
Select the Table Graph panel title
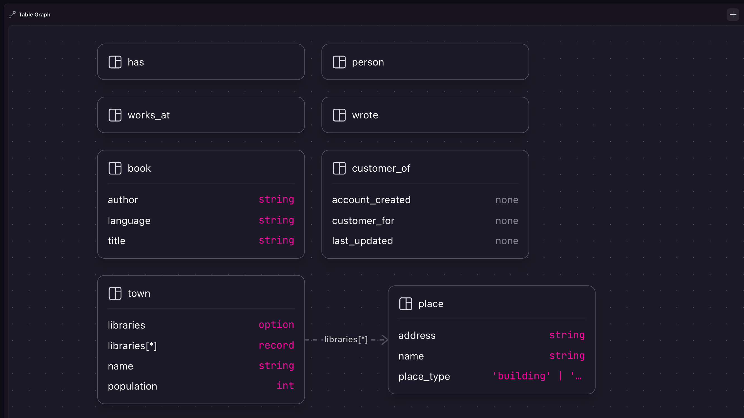[x=34, y=14]
